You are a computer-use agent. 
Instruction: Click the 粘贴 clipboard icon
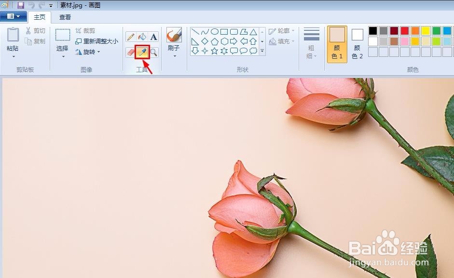(x=13, y=35)
